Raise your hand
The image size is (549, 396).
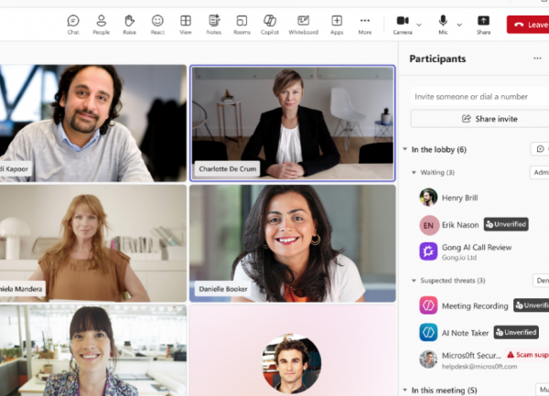coord(129,25)
